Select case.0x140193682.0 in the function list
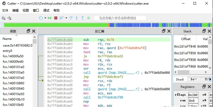Screen dimensions: 213x107 18,46
